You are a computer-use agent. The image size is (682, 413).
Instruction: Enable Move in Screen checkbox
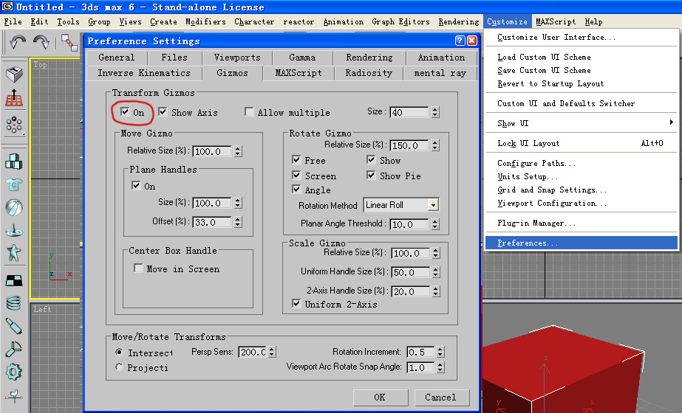click(x=138, y=268)
